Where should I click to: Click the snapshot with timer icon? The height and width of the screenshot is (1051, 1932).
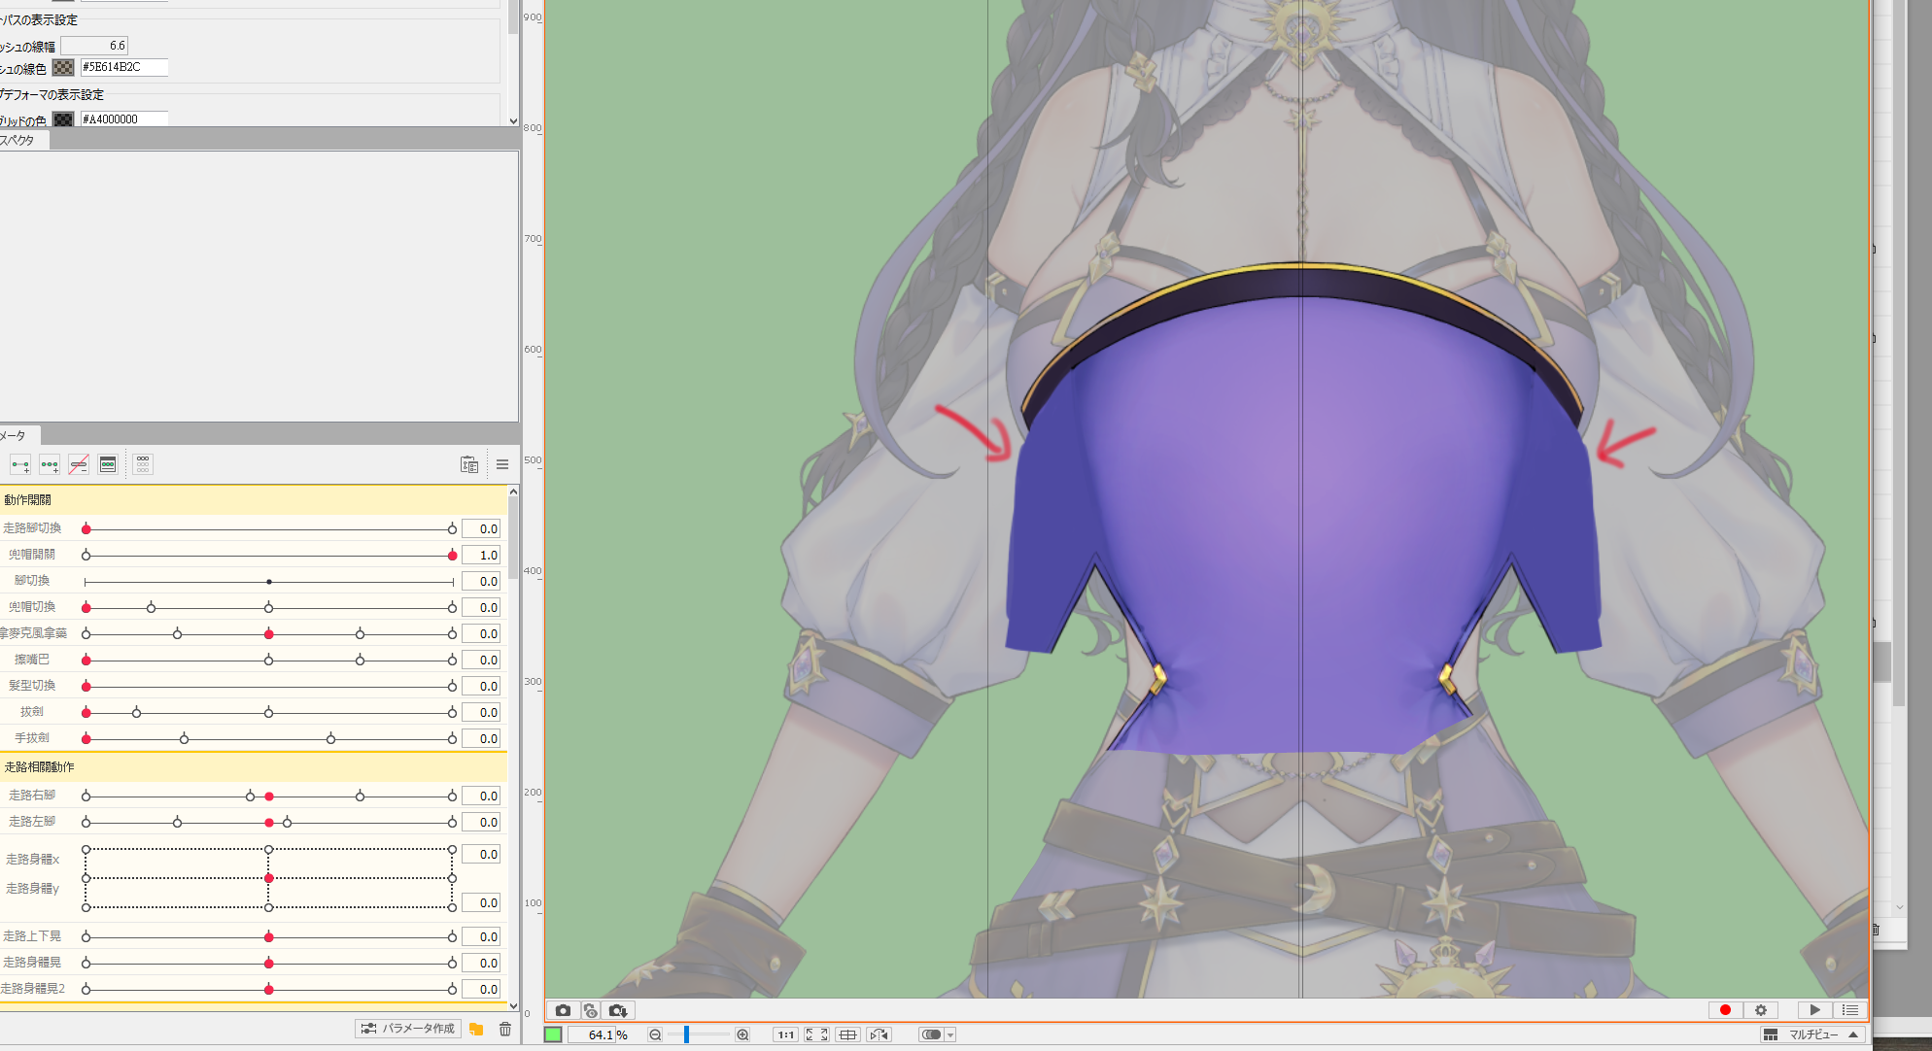[x=590, y=1010]
